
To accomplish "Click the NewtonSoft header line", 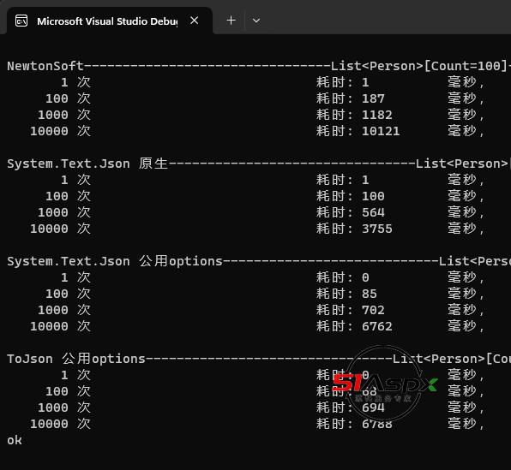I will (259, 66).
